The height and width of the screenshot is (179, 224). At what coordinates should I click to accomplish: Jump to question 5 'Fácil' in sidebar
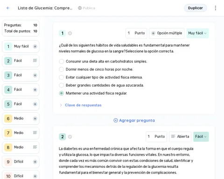click(21, 104)
